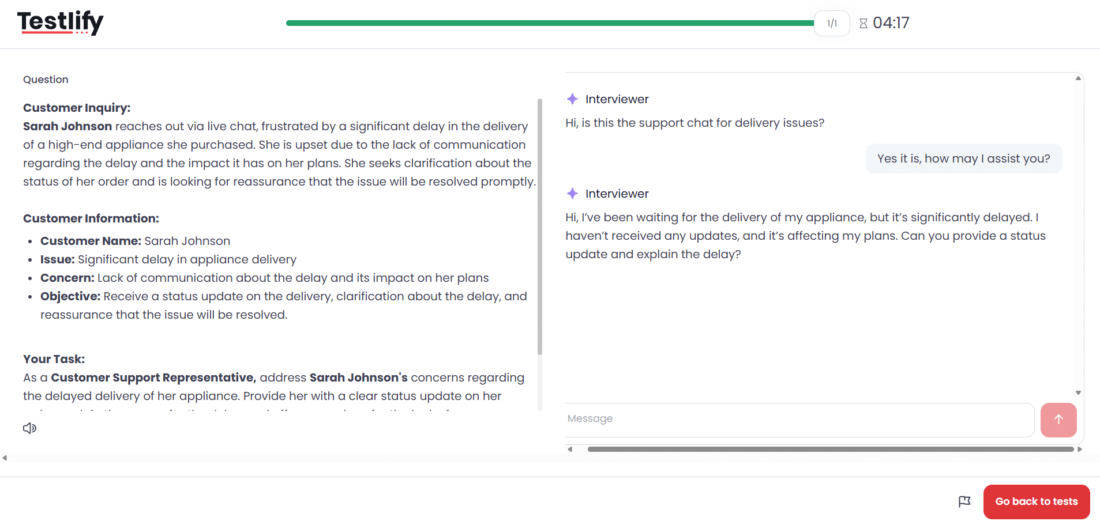The width and height of the screenshot is (1100, 521).
Task: Click the sparkle icon next to the first Interviewer label
Action: [572, 99]
